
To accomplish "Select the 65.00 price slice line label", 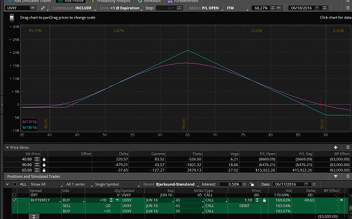I will (184, 124).
